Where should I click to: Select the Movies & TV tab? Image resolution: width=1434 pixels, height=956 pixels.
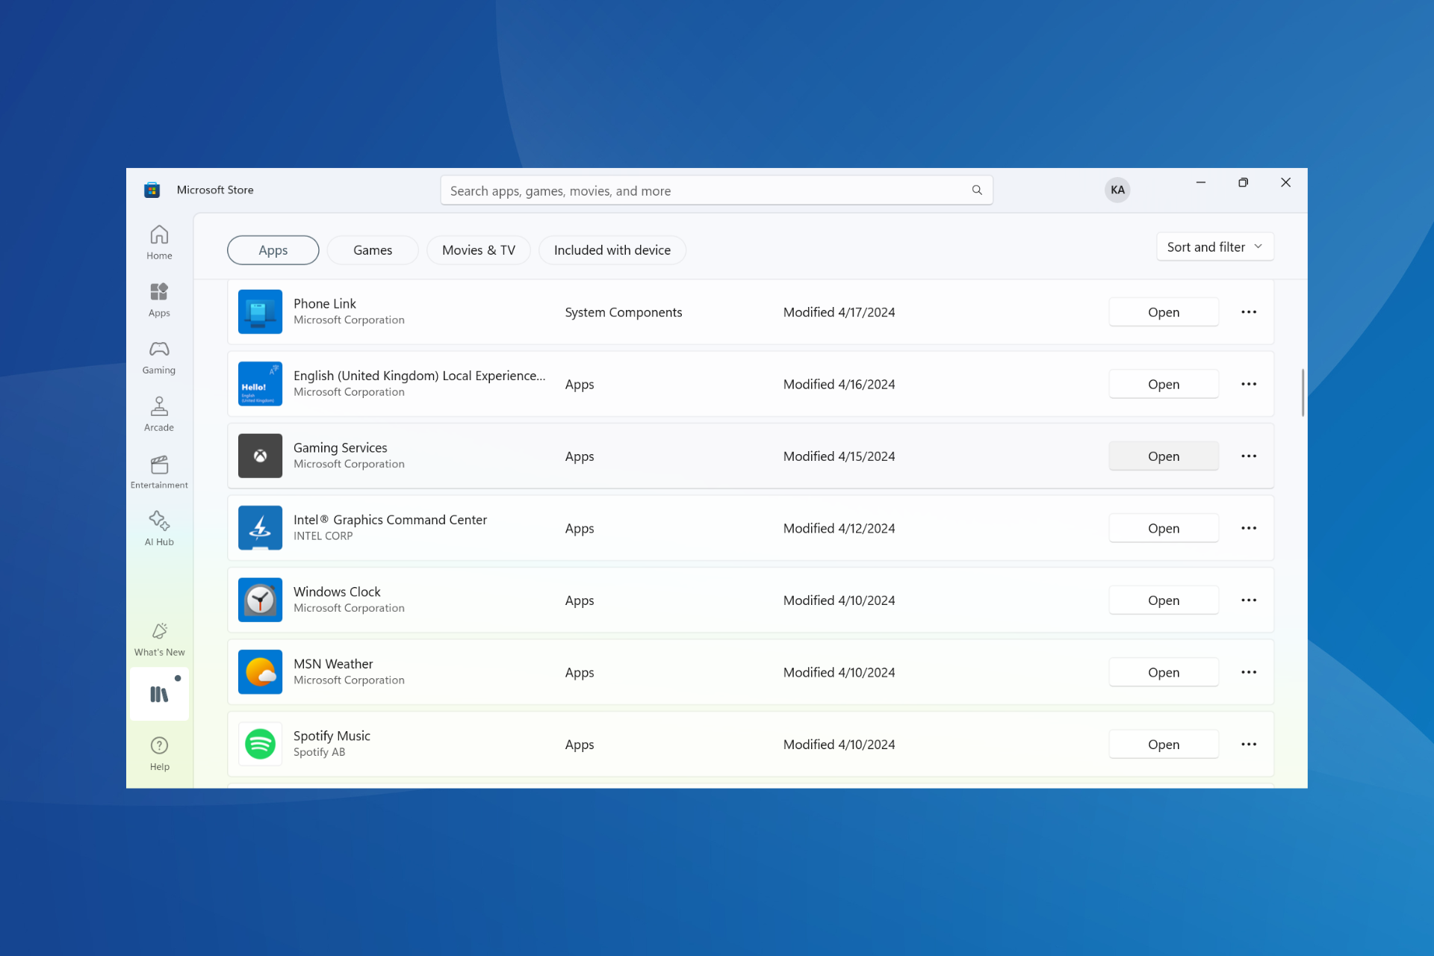pyautogui.click(x=478, y=250)
